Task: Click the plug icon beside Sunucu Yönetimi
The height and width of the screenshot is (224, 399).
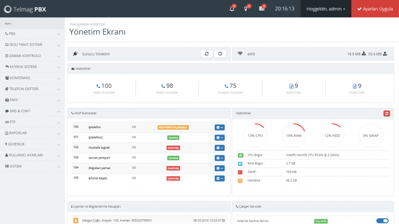Action: tap(75, 54)
